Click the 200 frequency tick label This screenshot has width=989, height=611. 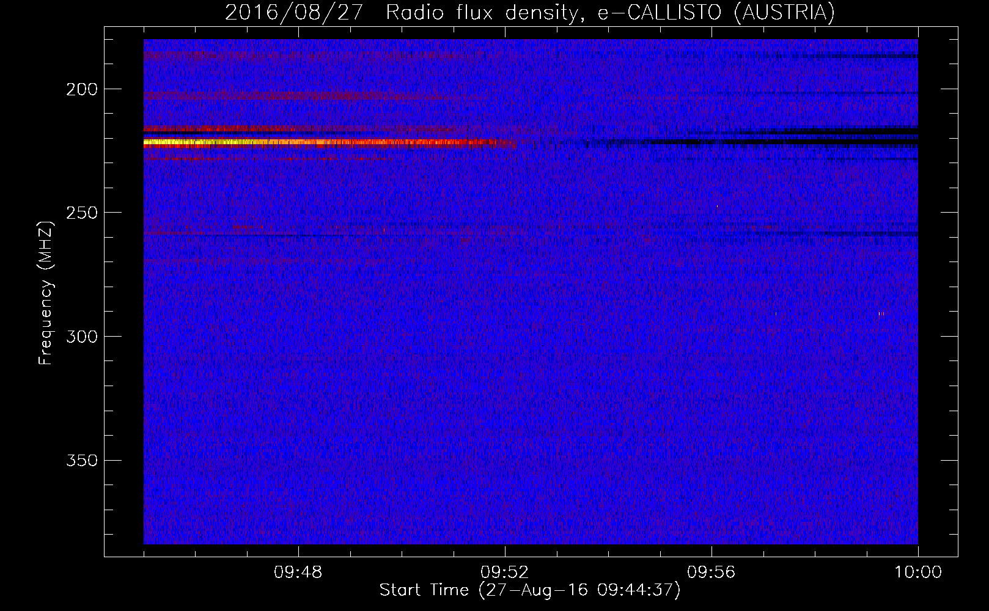coord(82,90)
